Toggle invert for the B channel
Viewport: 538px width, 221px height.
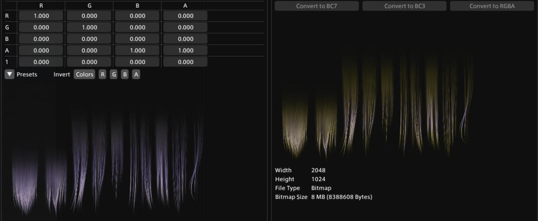point(125,74)
